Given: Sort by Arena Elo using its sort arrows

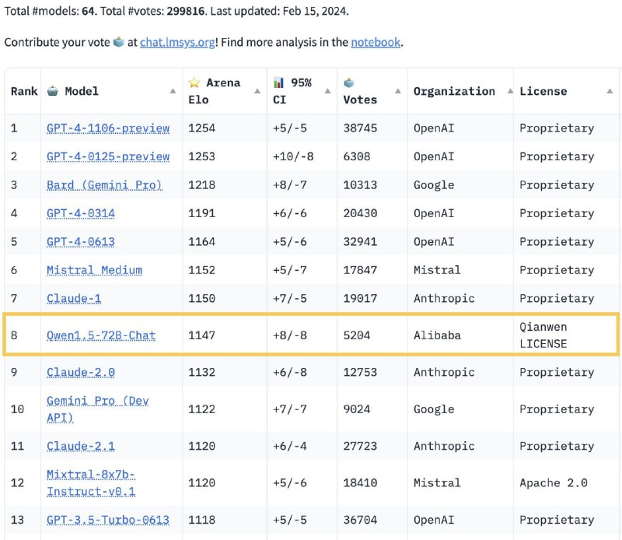Looking at the screenshot, I should click(257, 91).
